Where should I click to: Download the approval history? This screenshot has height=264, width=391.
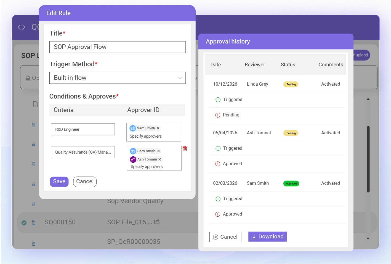(x=267, y=237)
